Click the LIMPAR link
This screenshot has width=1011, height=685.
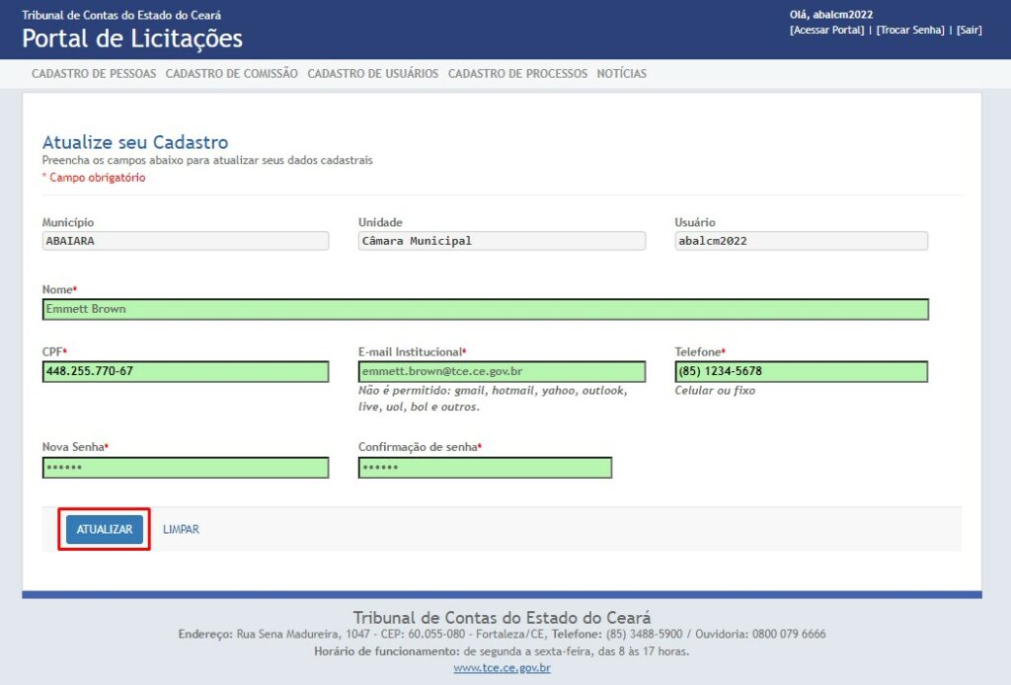click(x=181, y=530)
